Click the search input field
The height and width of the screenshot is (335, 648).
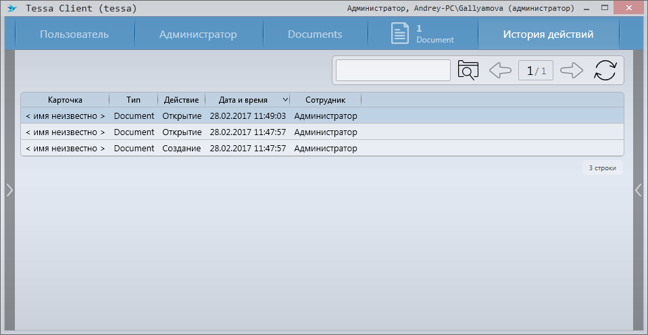(393, 70)
